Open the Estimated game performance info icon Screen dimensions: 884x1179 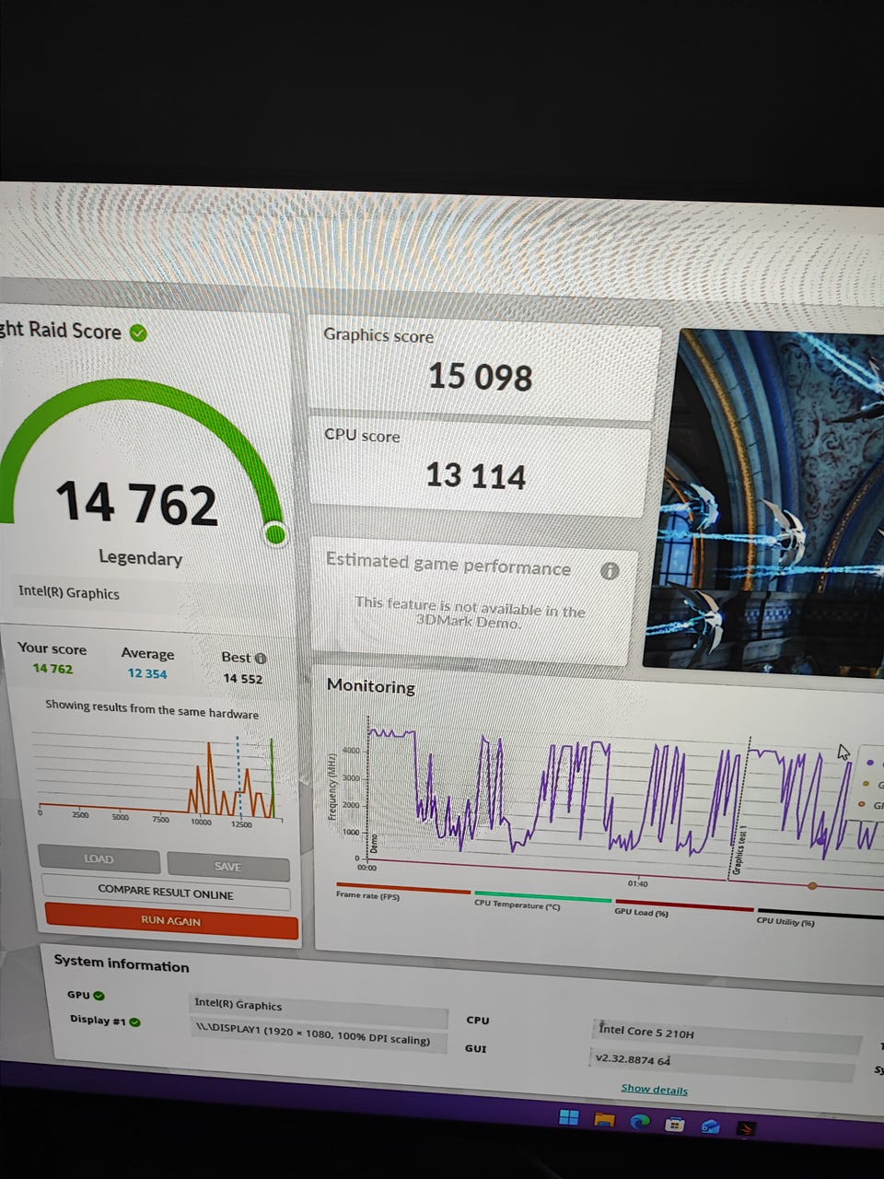click(609, 571)
